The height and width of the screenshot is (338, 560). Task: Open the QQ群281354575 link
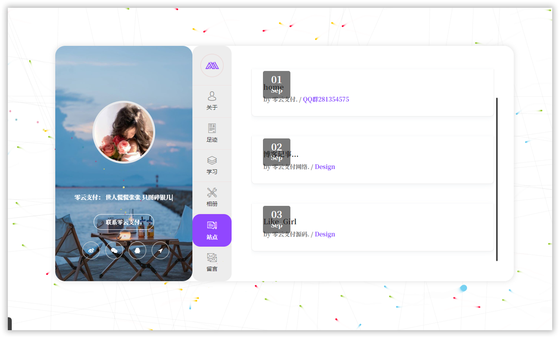coord(326,100)
